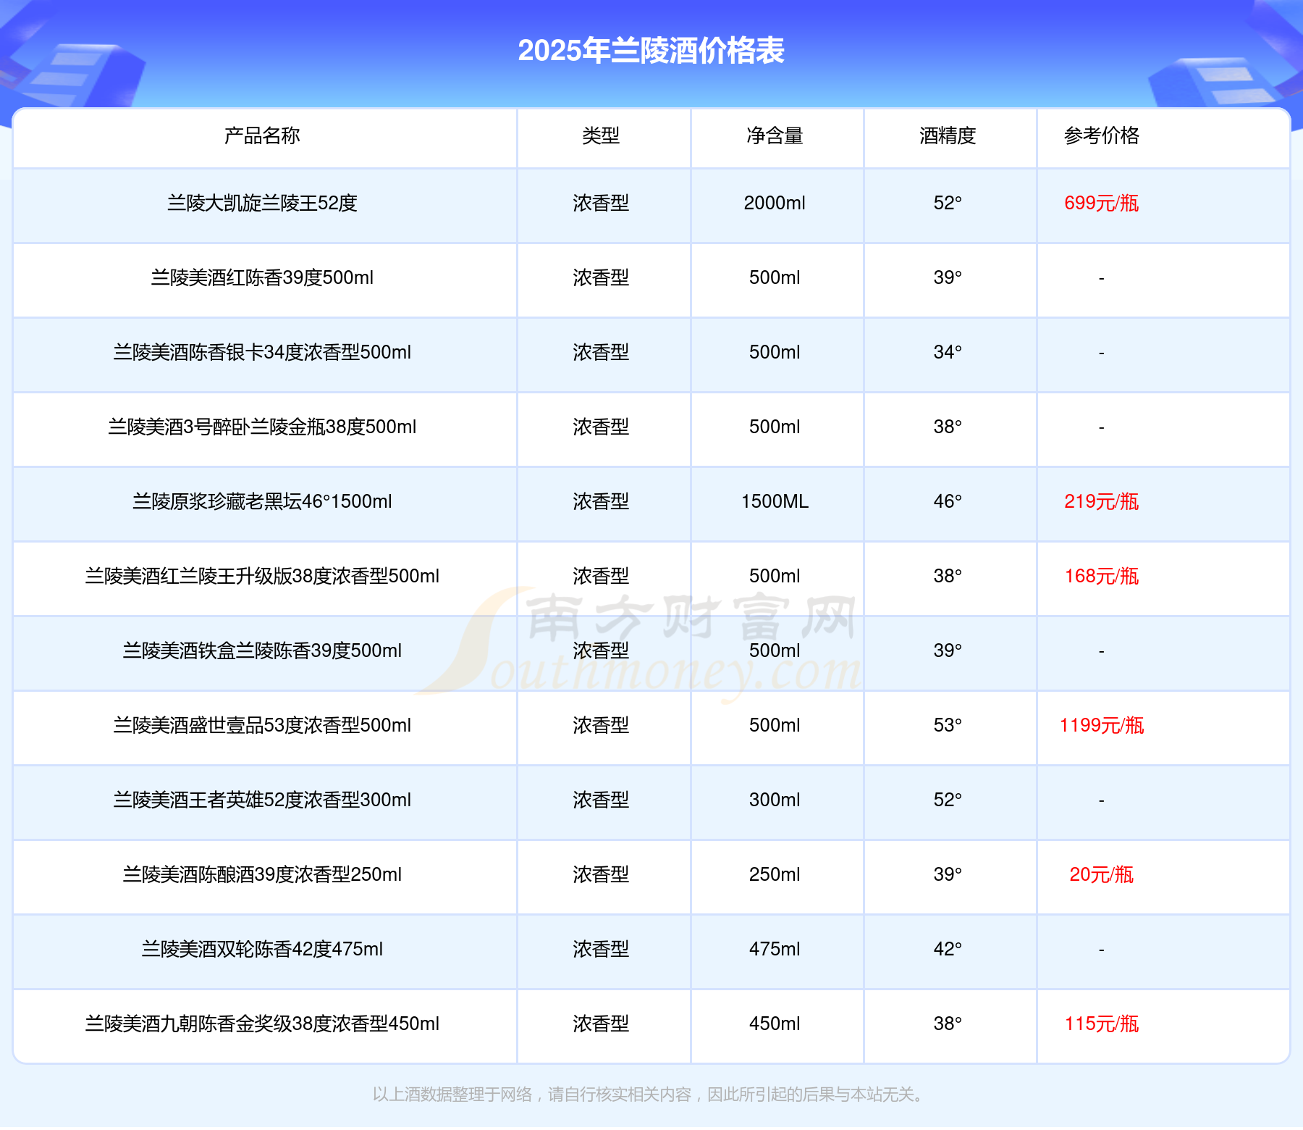Image resolution: width=1303 pixels, height=1130 pixels.
Task: Click the 168元/瓶 price
Action: tap(1102, 576)
